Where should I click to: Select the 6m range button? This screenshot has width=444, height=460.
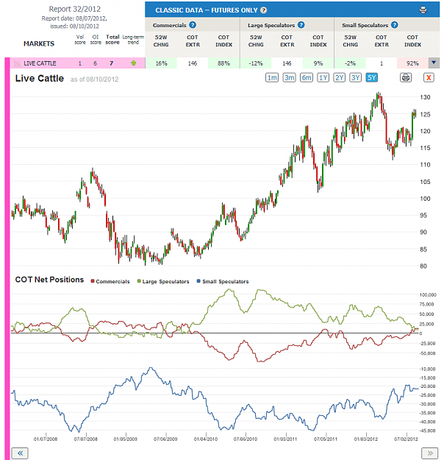tap(307, 78)
